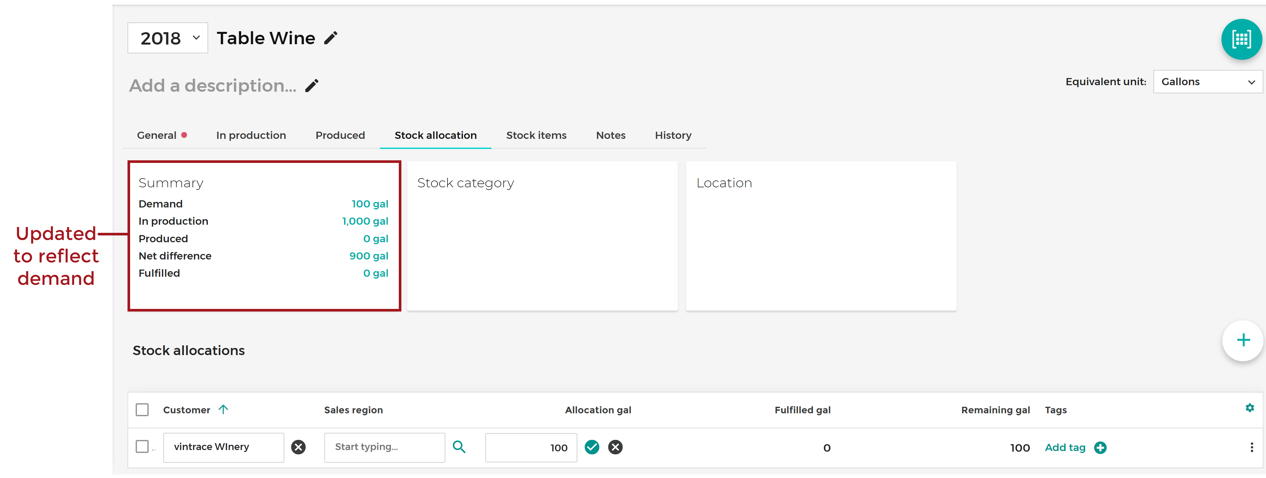Open Equivalent unit Gallons dropdown
Viewport: 1266px width, 478px height.
(1207, 82)
